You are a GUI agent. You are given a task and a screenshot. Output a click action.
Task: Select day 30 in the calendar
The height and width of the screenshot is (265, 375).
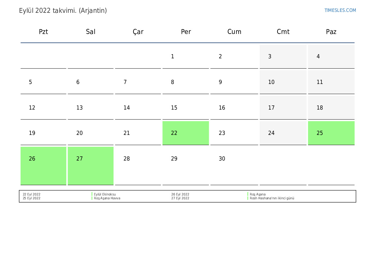pyautogui.click(x=234, y=166)
